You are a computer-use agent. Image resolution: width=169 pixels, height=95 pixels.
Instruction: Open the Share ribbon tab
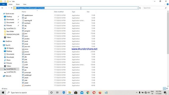tap(18, 4)
